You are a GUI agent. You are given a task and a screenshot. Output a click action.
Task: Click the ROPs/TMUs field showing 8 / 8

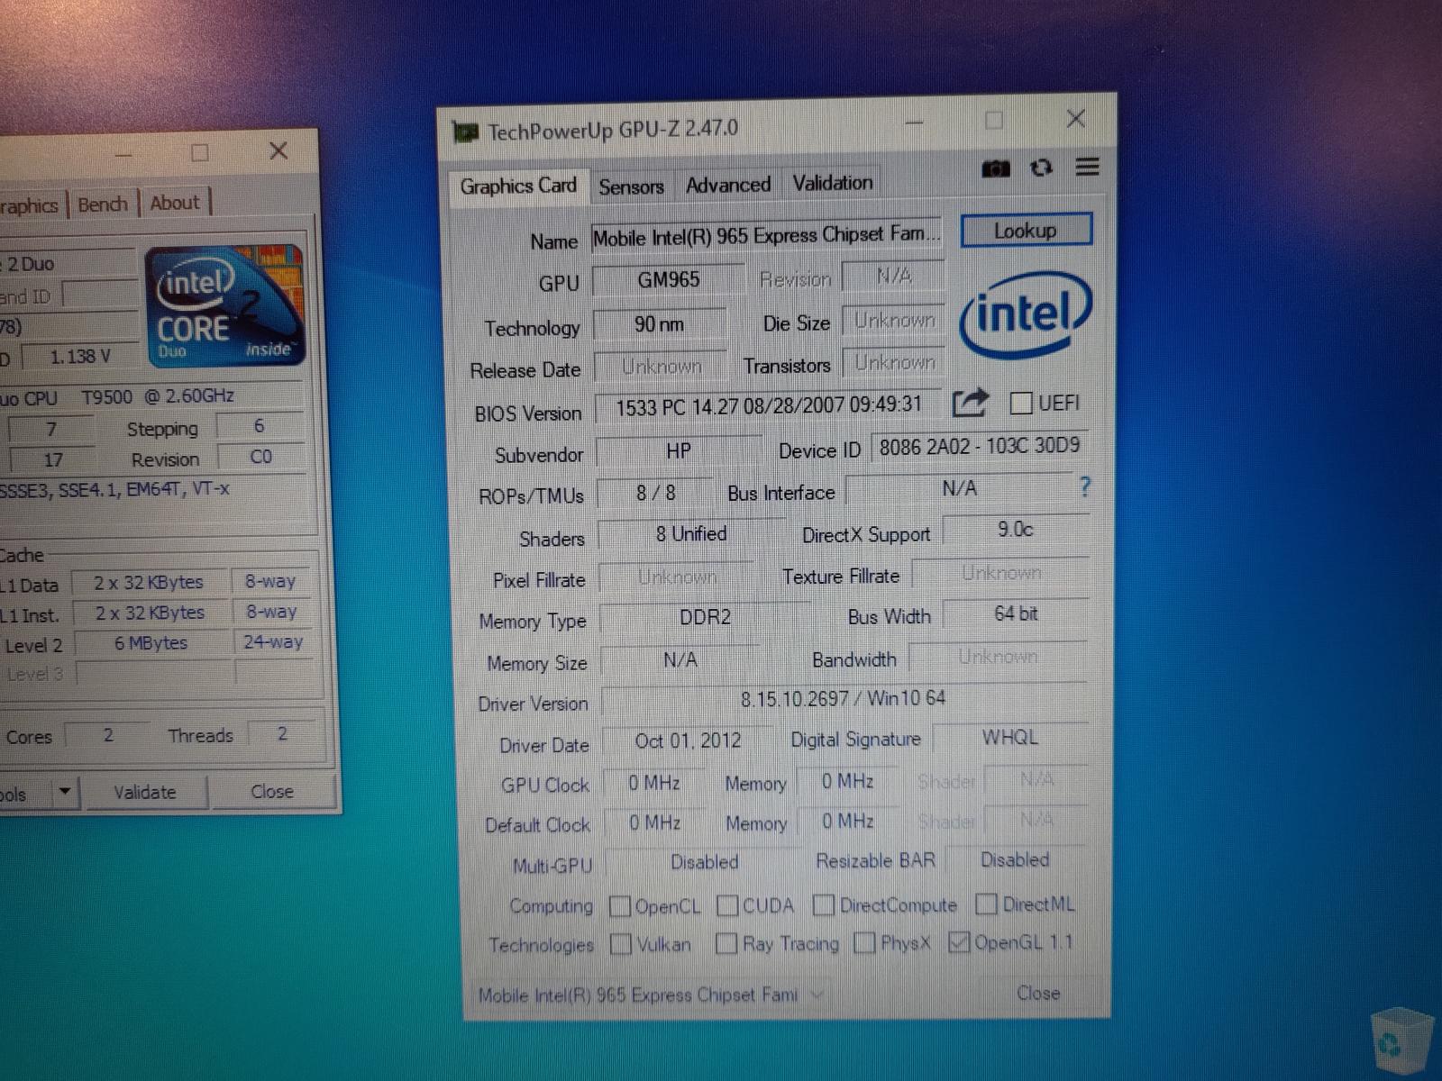(655, 493)
